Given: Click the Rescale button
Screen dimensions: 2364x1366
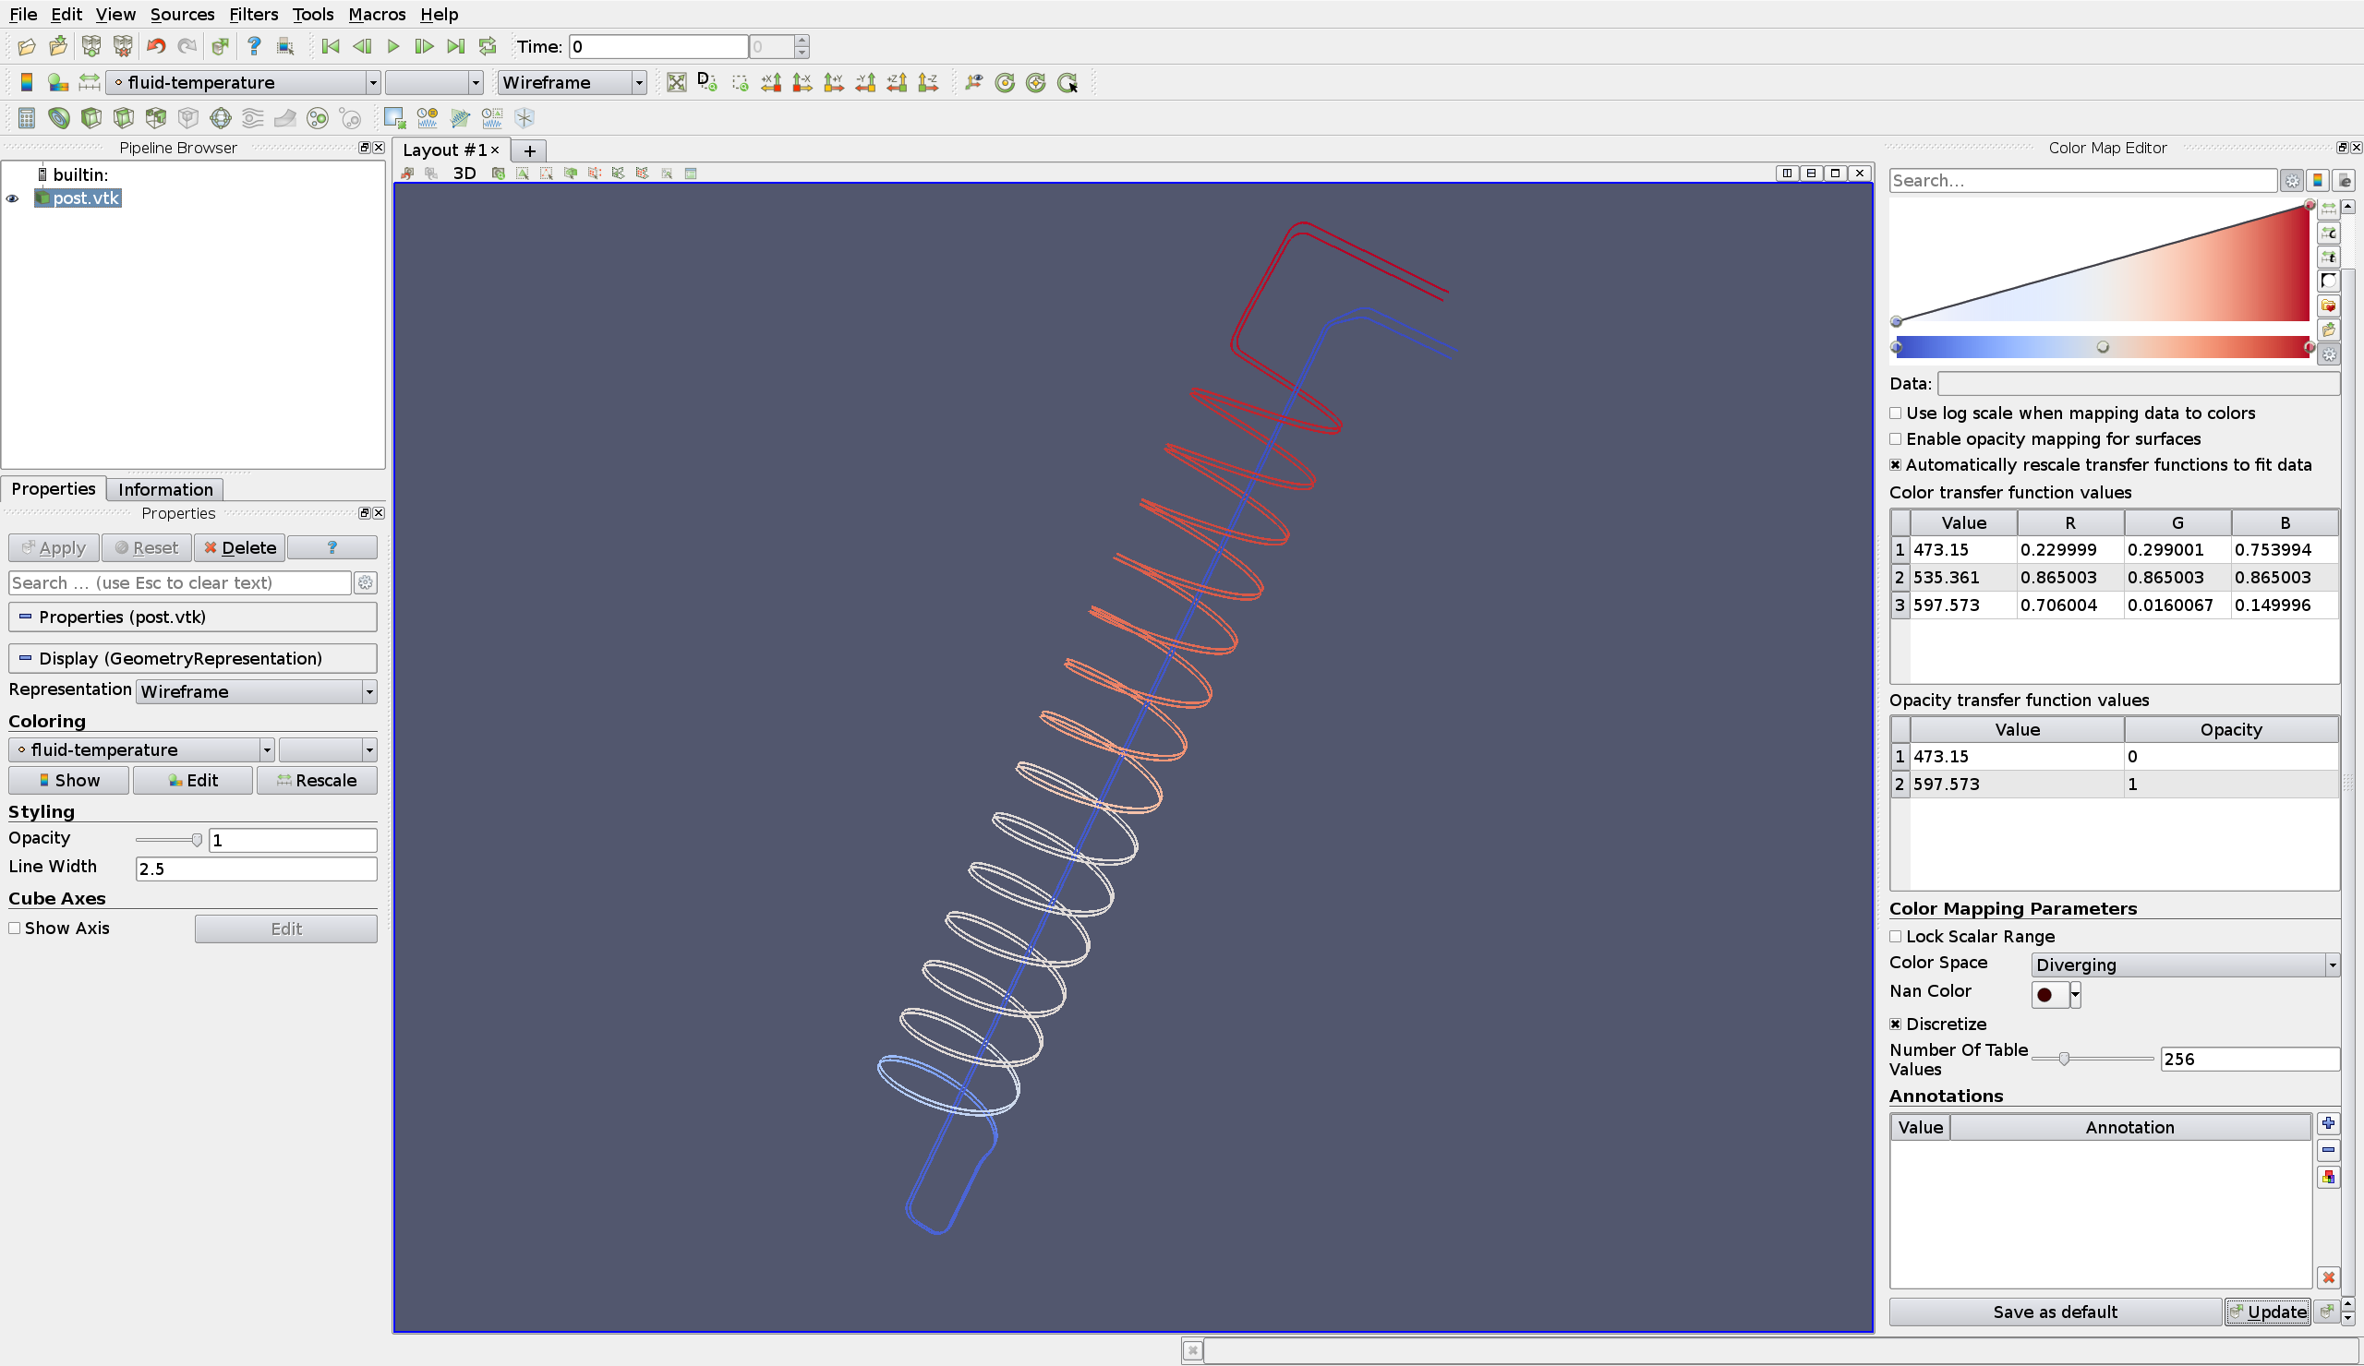Looking at the screenshot, I should 316,780.
